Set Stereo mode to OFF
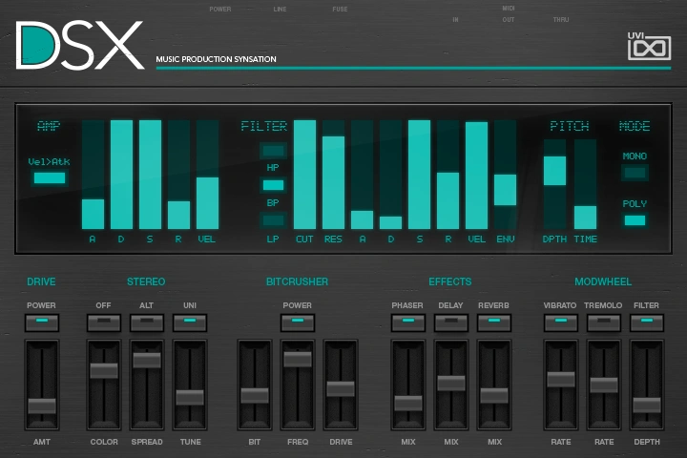Image resolution: width=687 pixels, height=458 pixels. coord(104,323)
